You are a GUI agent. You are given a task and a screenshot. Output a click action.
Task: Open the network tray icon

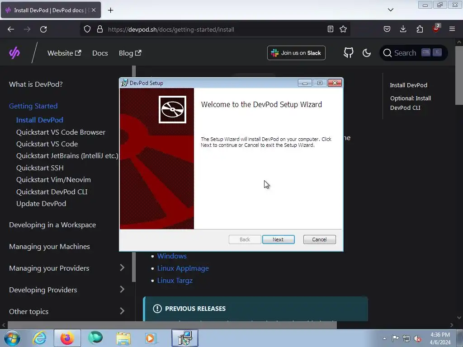click(x=406, y=338)
